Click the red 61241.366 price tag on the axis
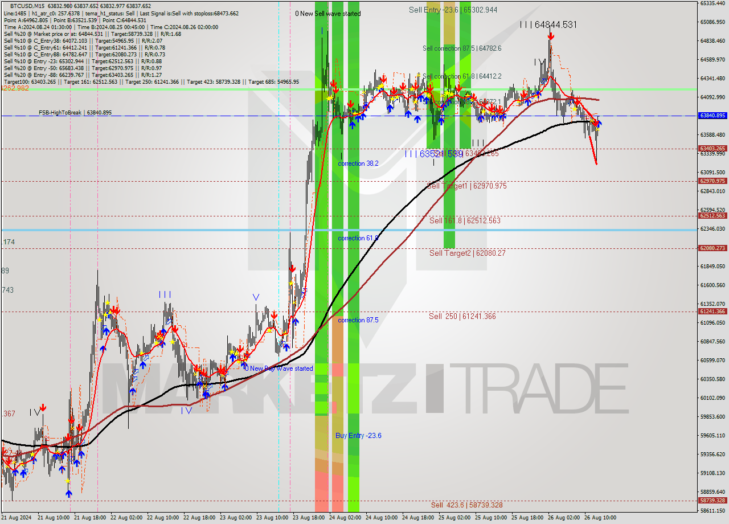The width and height of the screenshot is (729, 524). [712, 312]
